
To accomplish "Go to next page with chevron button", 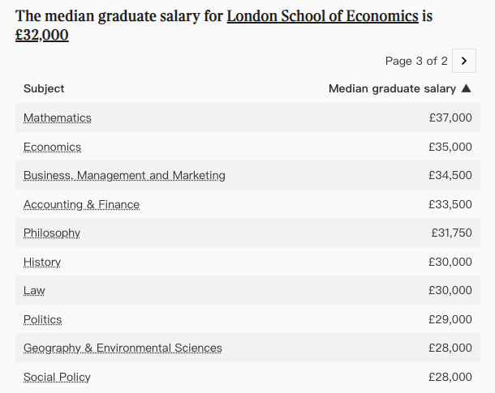I will (x=463, y=61).
